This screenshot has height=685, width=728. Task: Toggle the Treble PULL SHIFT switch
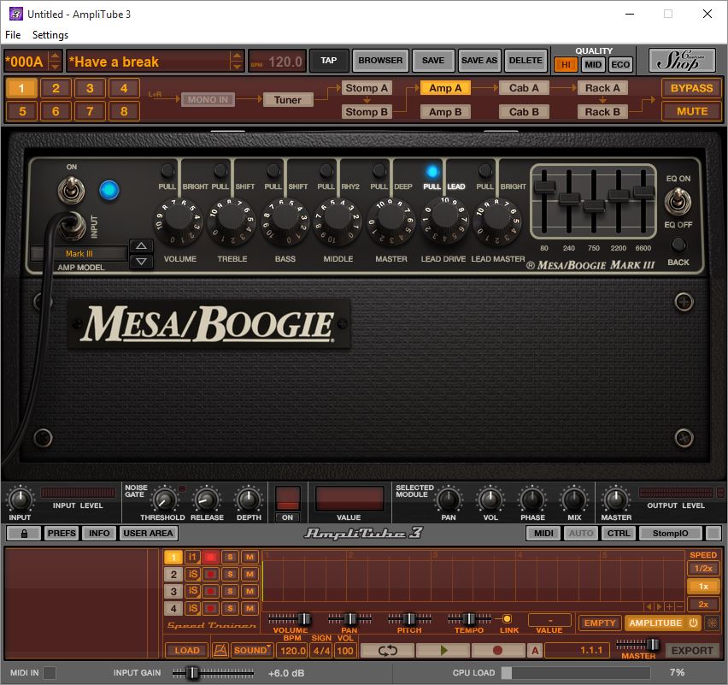click(x=220, y=171)
